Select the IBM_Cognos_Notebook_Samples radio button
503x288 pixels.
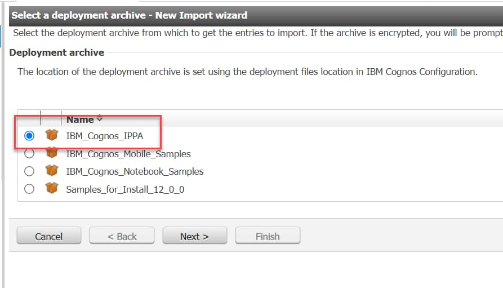(x=29, y=171)
